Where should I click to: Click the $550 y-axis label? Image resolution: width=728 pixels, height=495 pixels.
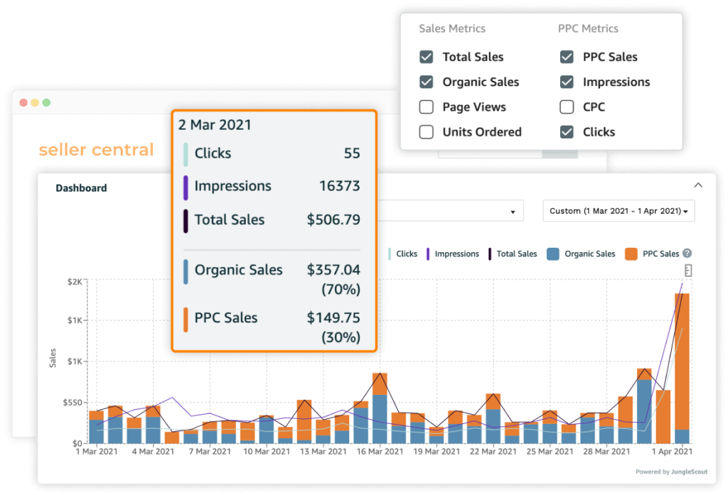73,402
